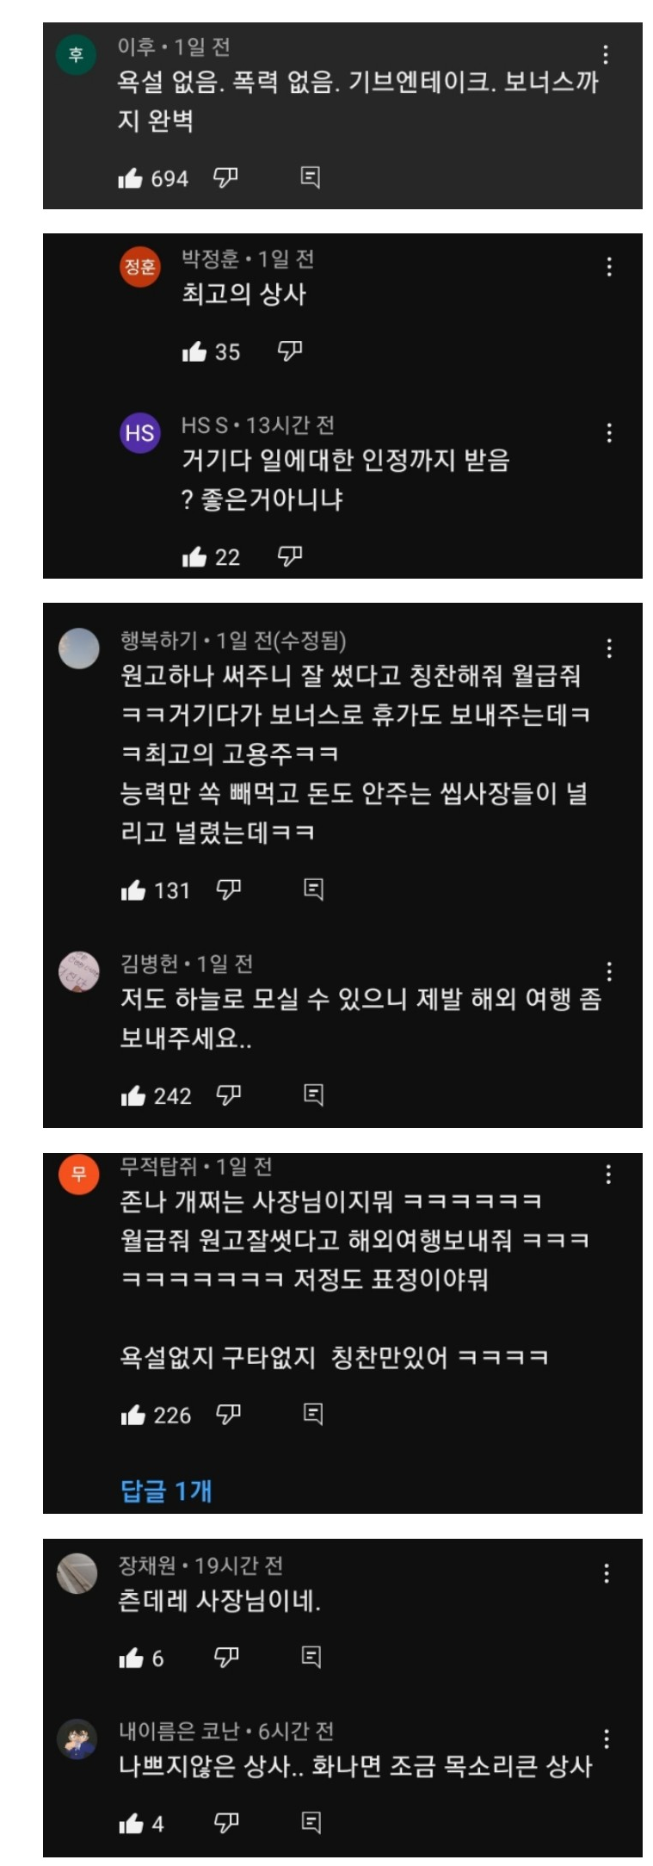Screen dimensions: 653x1866
Task: Like 행복하기's comment with 131 likes
Action: (132, 890)
